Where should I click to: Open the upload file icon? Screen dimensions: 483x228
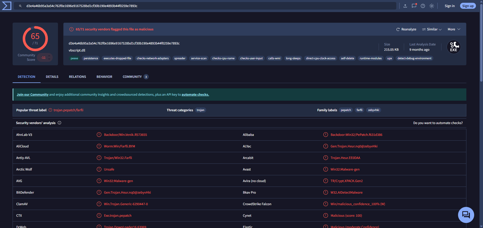tap(405, 6)
